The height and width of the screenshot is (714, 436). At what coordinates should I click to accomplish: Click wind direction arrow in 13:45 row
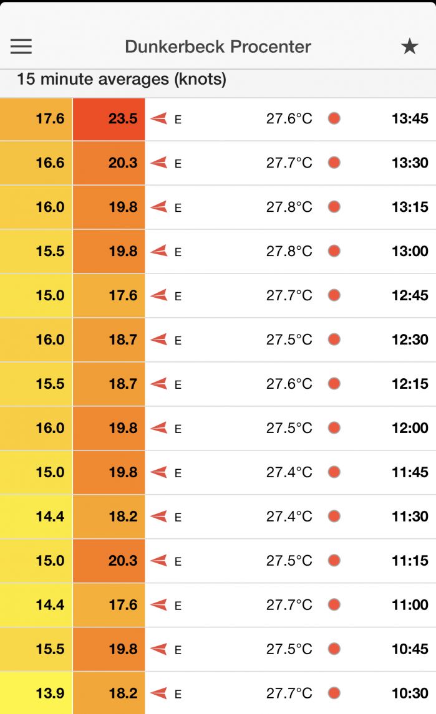click(x=159, y=118)
